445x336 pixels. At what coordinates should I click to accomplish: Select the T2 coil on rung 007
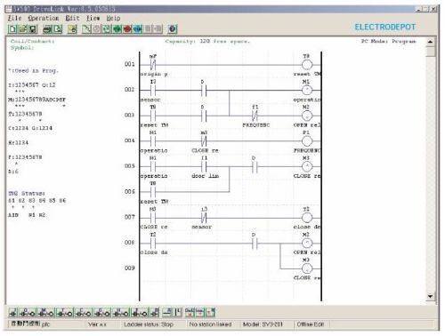[307, 218]
